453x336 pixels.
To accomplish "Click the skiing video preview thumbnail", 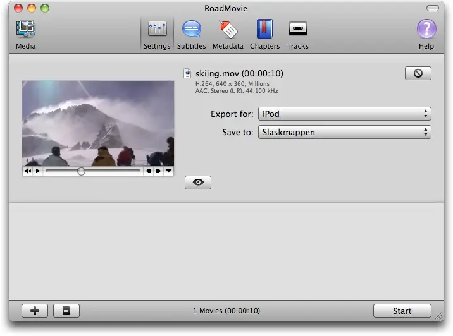I will click(98, 123).
